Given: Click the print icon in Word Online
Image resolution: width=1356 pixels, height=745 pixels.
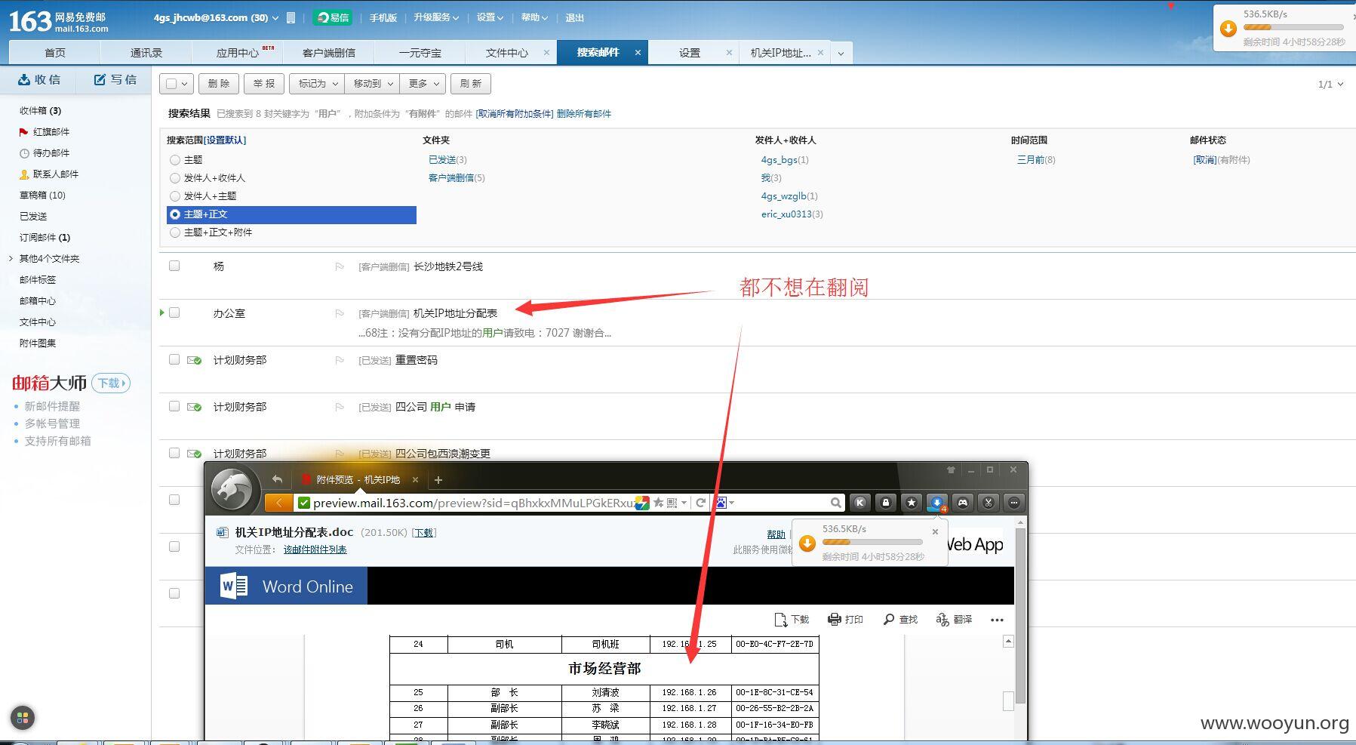Looking at the screenshot, I should [x=834, y=620].
